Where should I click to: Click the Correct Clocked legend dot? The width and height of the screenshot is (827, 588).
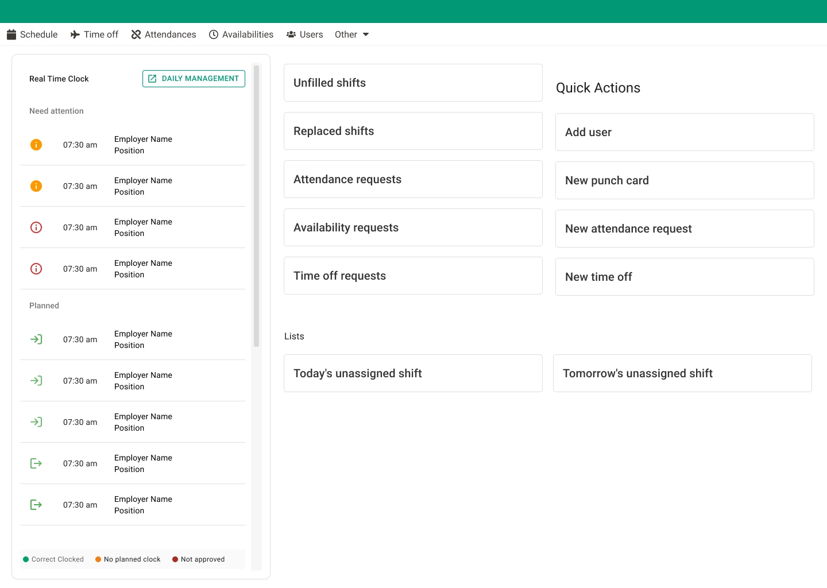[x=25, y=559]
